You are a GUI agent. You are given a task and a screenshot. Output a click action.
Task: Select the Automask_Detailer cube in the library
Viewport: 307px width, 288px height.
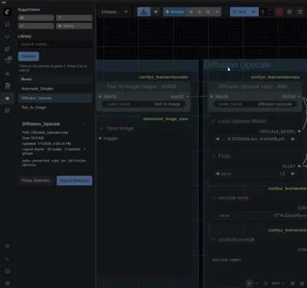coord(55,89)
